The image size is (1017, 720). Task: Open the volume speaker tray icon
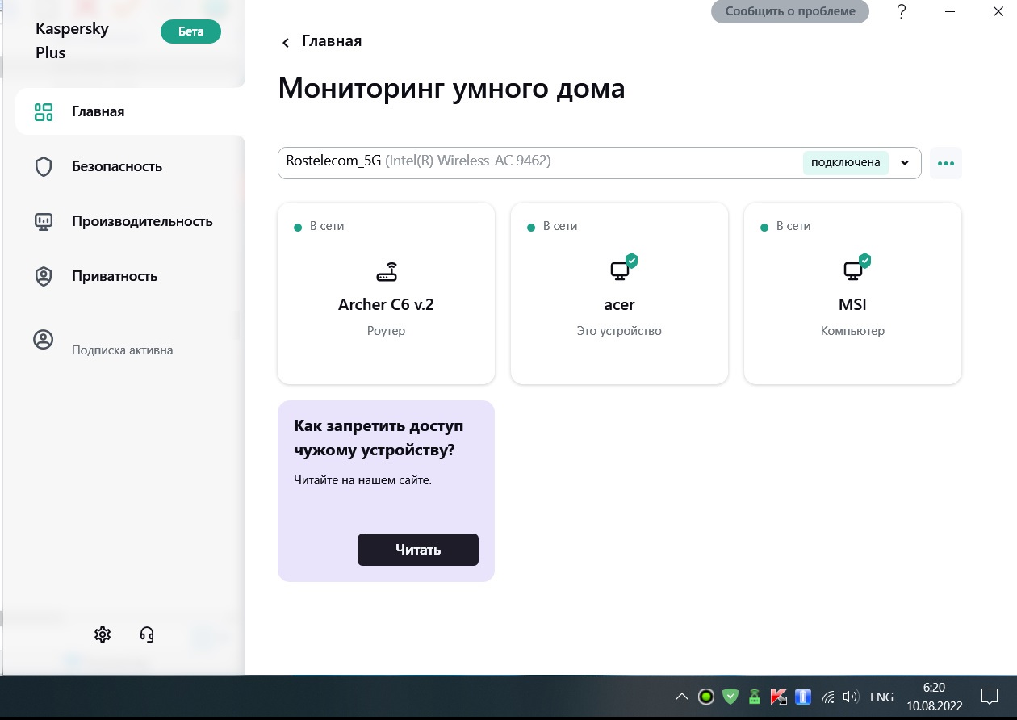pos(850,697)
